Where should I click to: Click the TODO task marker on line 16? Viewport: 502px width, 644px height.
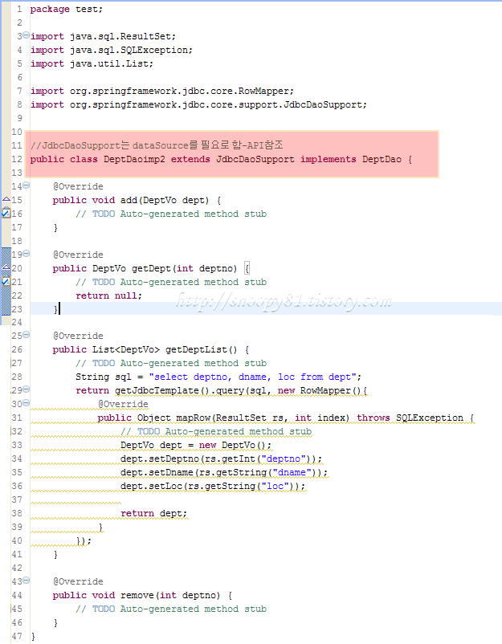6,213
